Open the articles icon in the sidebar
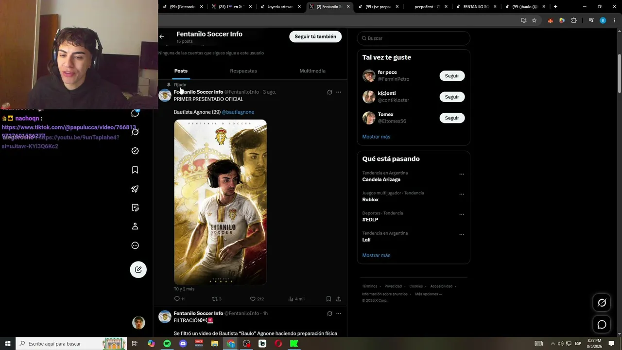 click(135, 208)
